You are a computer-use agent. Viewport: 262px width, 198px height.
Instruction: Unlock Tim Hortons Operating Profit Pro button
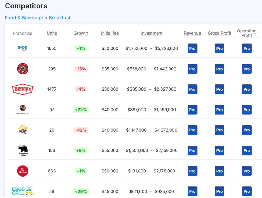click(x=247, y=171)
